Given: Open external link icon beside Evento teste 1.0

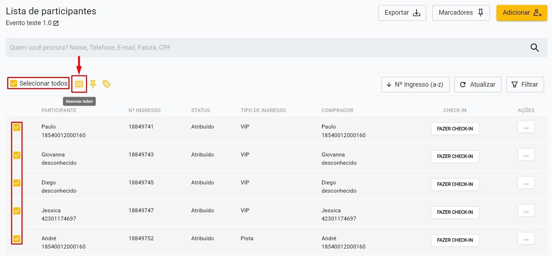Looking at the screenshot, I should pyautogui.click(x=56, y=23).
